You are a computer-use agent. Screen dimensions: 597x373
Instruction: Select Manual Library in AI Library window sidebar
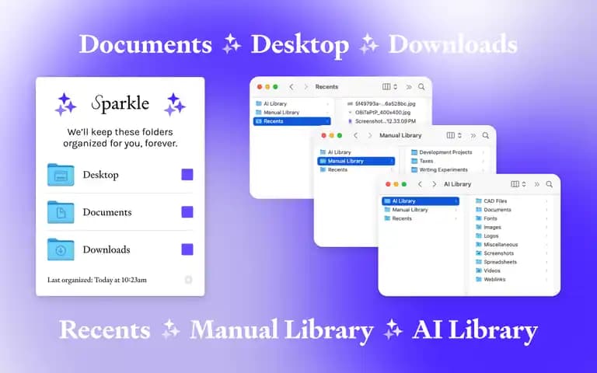click(x=421, y=210)
